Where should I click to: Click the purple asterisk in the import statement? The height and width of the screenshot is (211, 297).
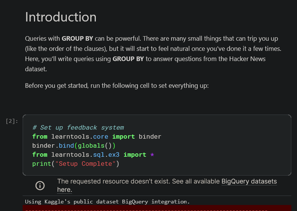point(152,155)
